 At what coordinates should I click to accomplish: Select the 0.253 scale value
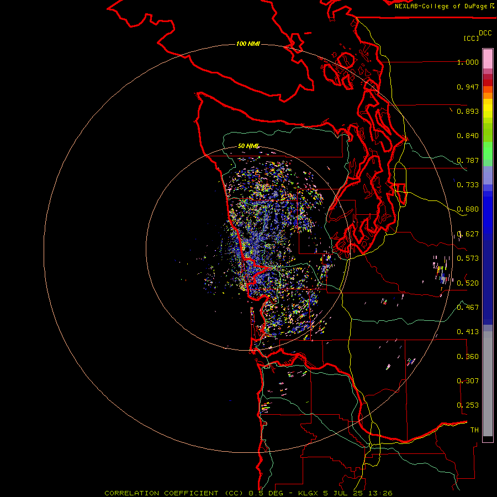[468, 405]
